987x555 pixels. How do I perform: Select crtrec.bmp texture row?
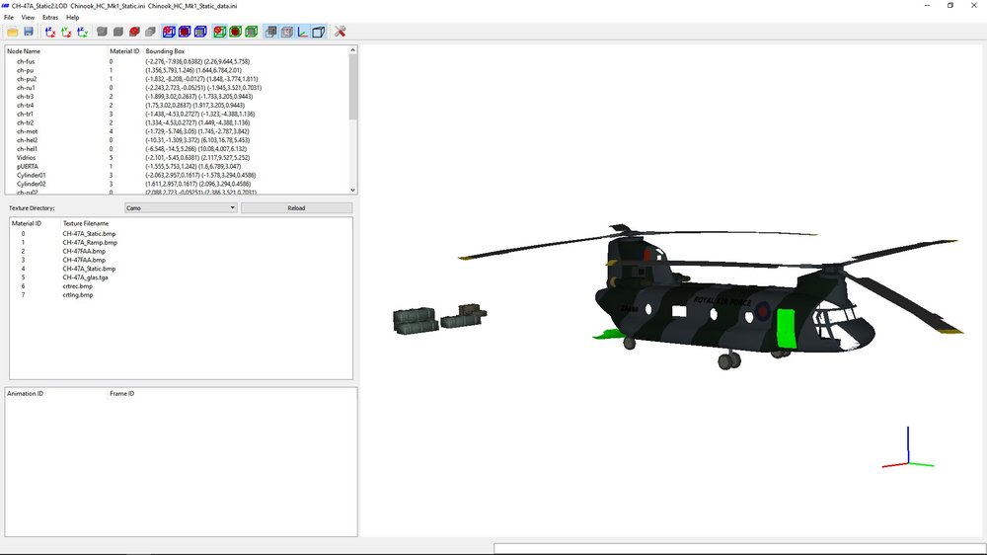coord(181,286)
